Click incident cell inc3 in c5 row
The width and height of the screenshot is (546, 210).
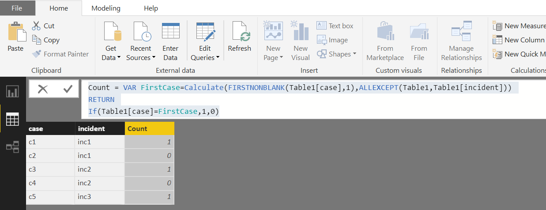pyautogui.click(x=100, y=196)
